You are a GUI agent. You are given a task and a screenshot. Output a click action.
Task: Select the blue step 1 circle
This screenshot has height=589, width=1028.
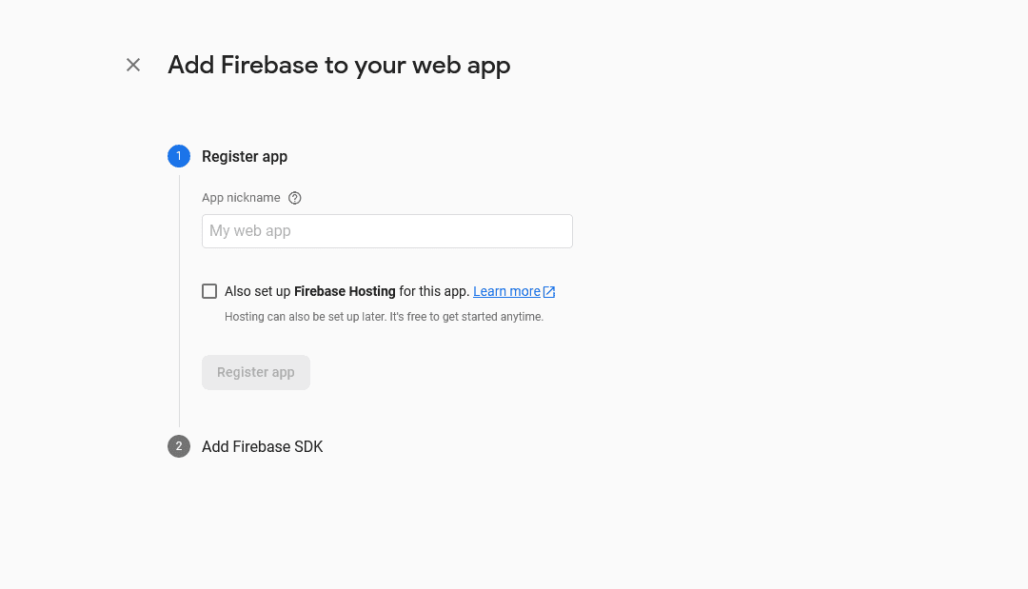179,156
